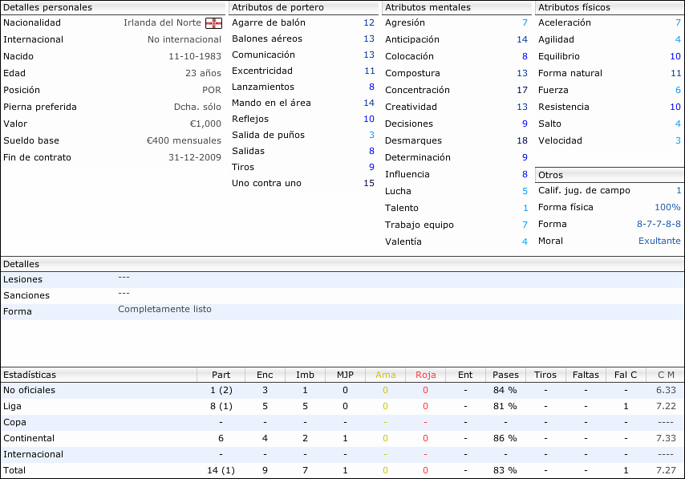Click the Velocidad attribute row
This screenshot has height=479, width=685.
coord(610,140)
